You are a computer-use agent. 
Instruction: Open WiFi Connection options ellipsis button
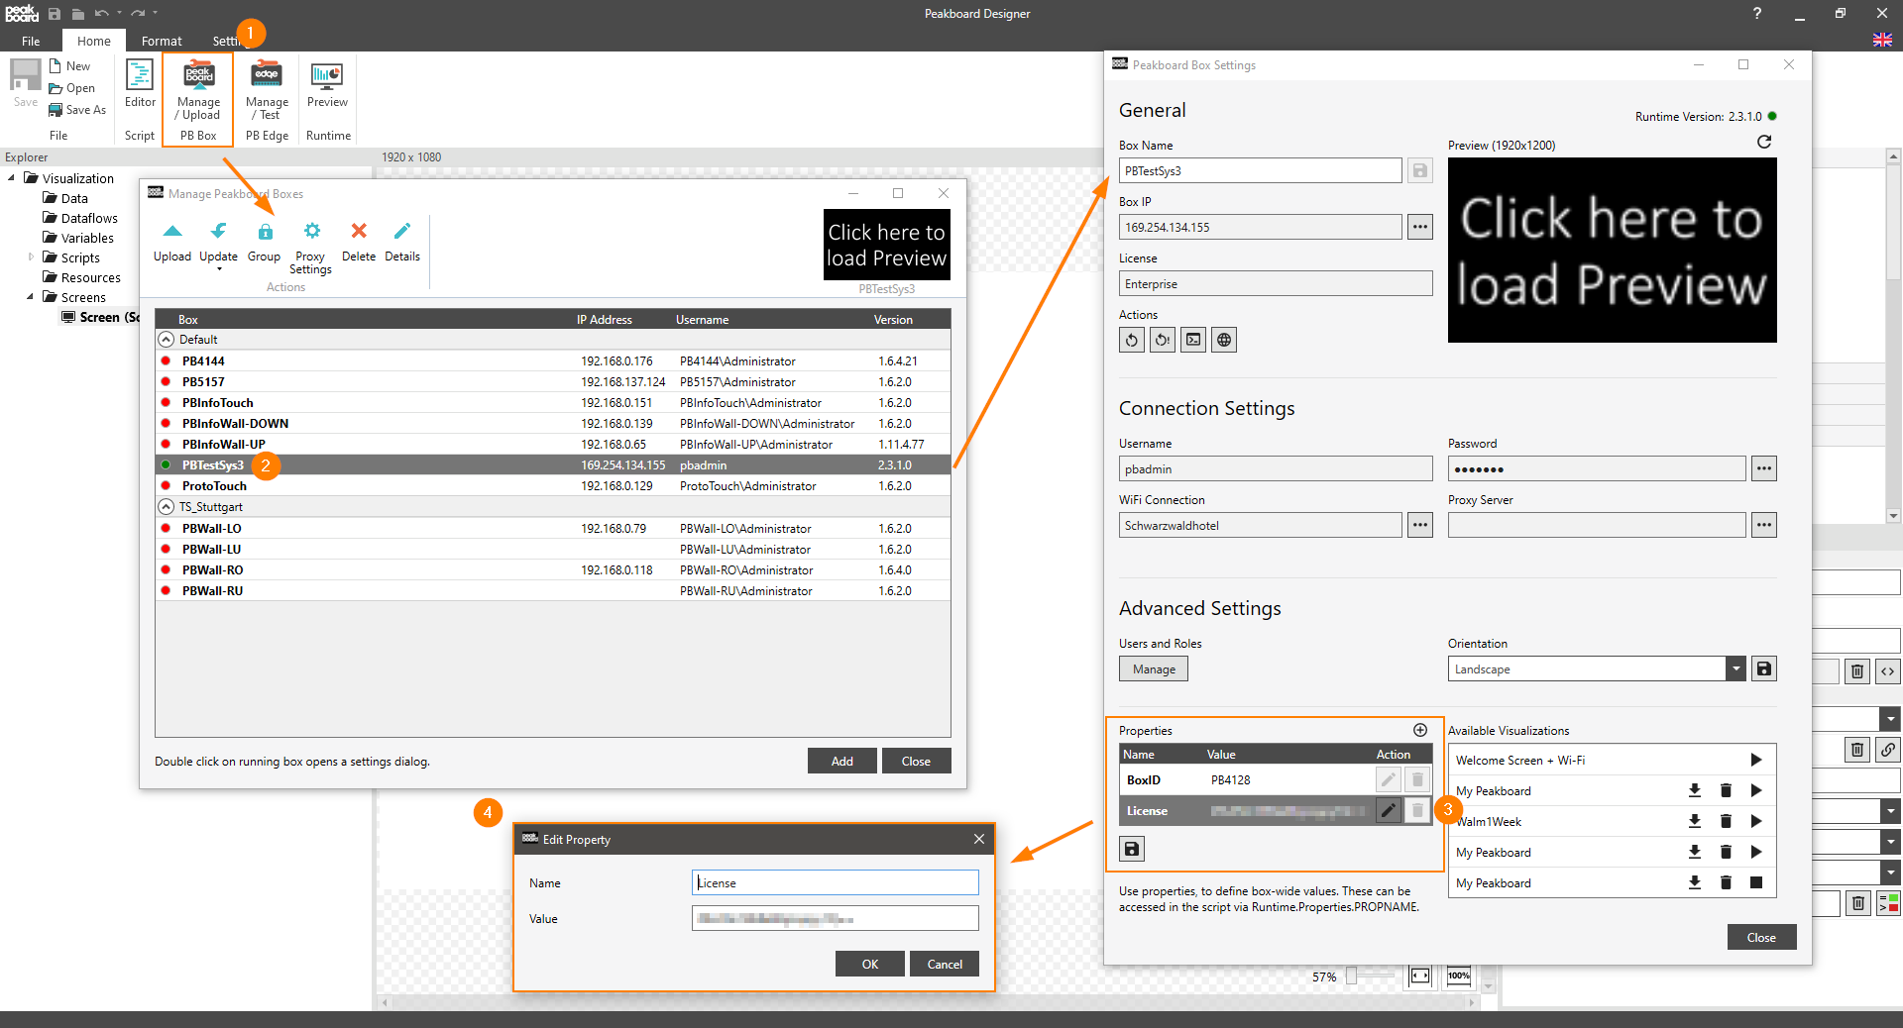click(1420, 525)
